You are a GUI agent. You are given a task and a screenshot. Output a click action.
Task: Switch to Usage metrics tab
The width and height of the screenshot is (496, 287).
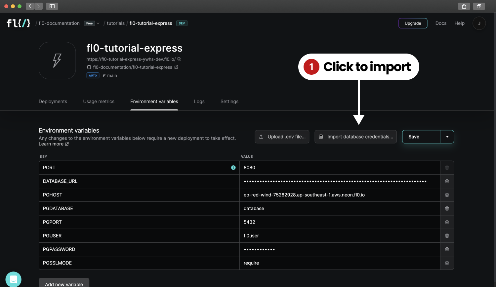99,102
